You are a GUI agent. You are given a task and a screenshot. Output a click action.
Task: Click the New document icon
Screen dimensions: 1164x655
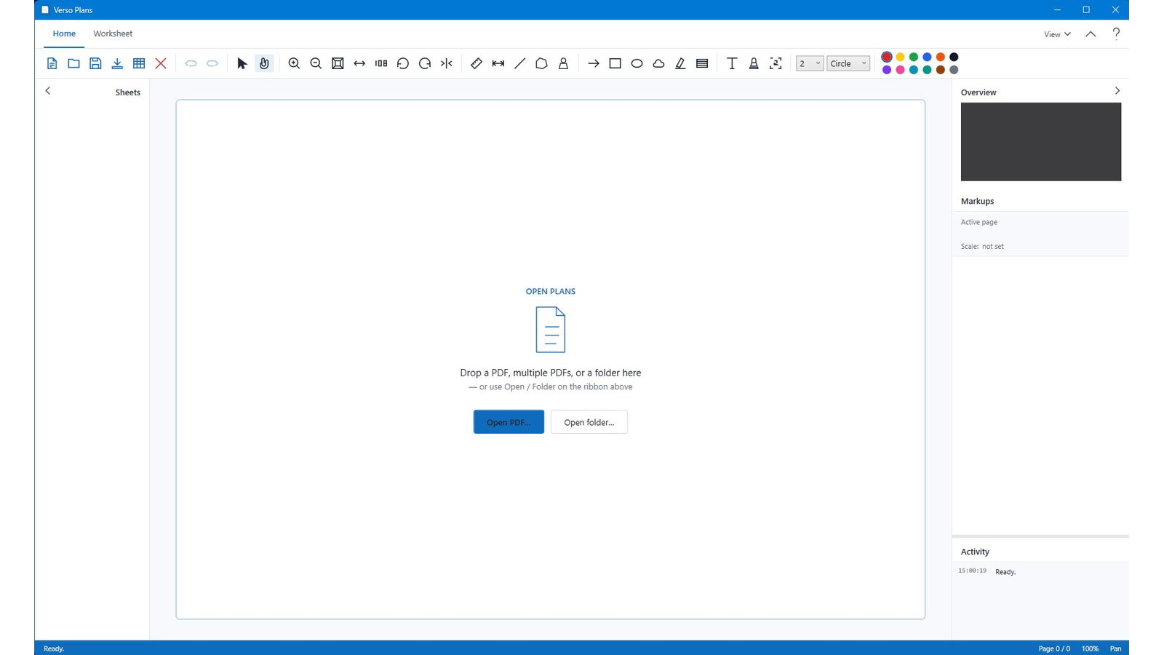tap(52, 63)
